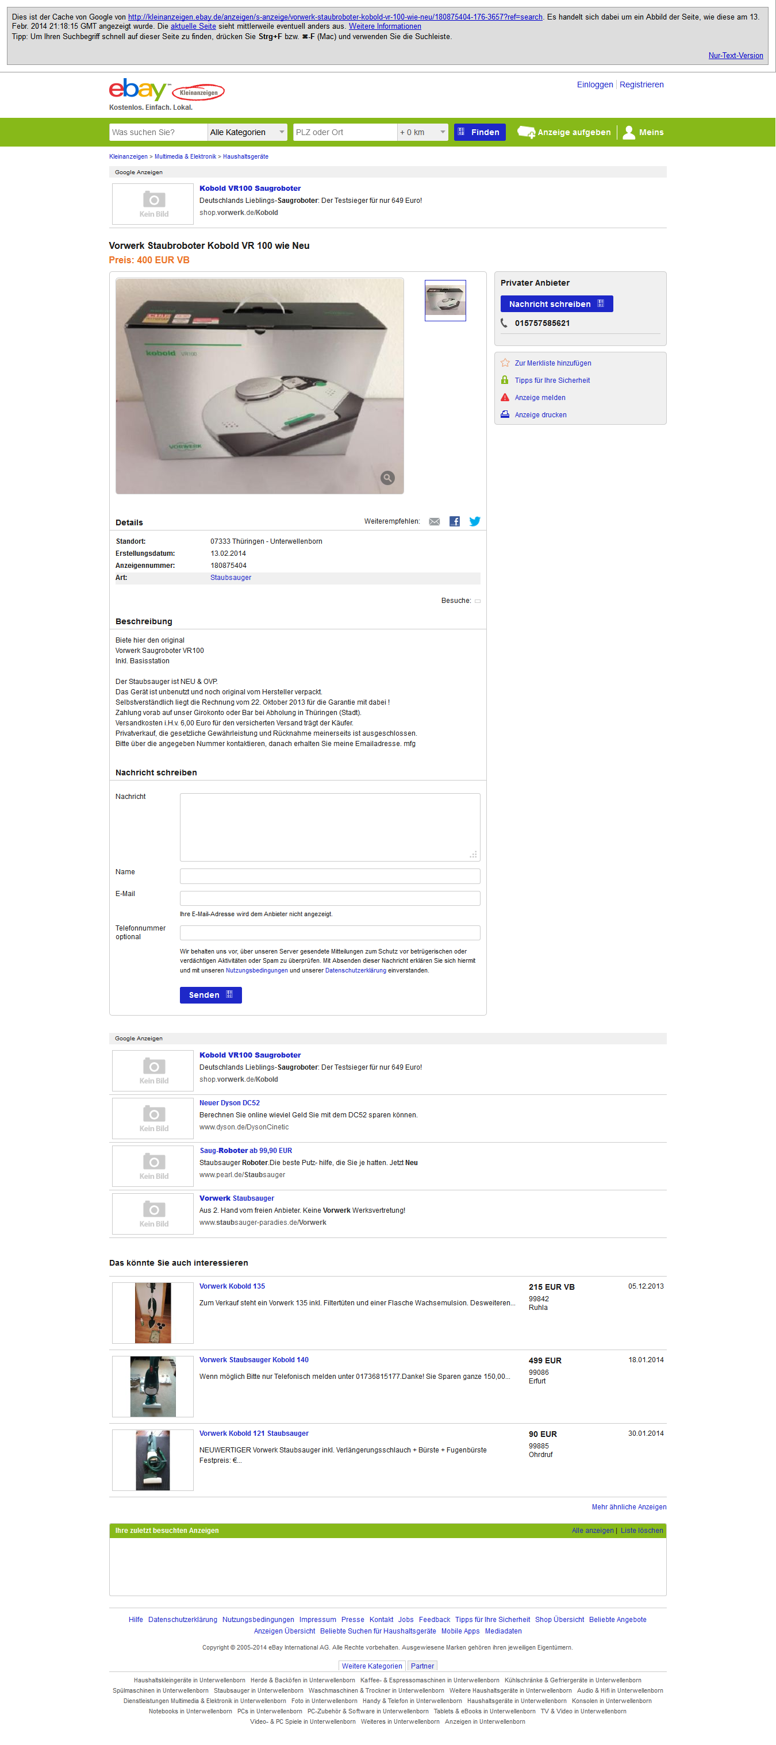776x1745 pixels.
Task: Click Neuer Dyson DC52 ad title
Action: pos(229,1103)
